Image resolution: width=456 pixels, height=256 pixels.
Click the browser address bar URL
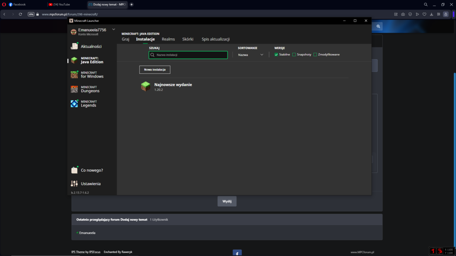70,14
